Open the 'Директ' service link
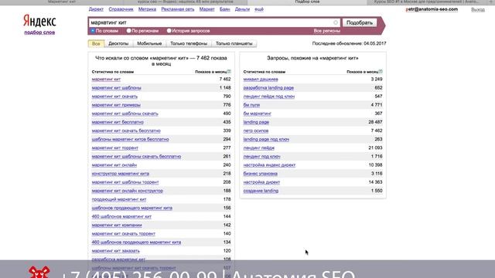 [96, 9]
